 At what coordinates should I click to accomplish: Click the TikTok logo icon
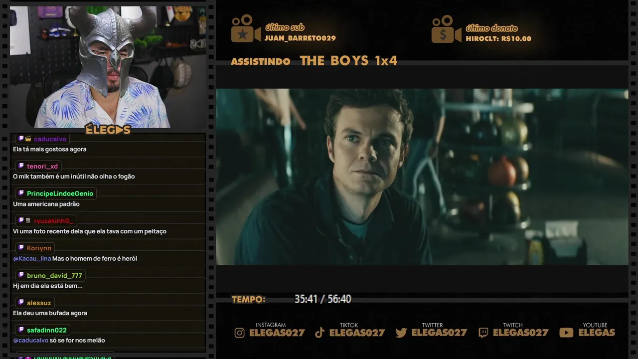coord(320,333)
